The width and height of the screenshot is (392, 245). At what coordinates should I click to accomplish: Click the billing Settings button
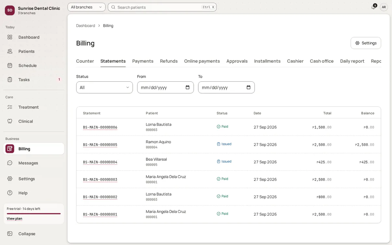click(366, 43)
